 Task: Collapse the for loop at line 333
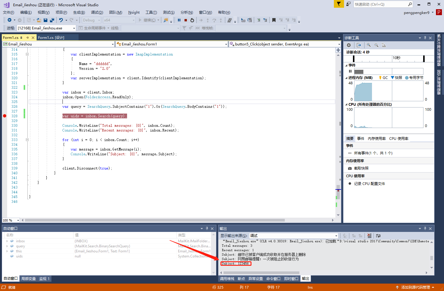click(27, 140)
